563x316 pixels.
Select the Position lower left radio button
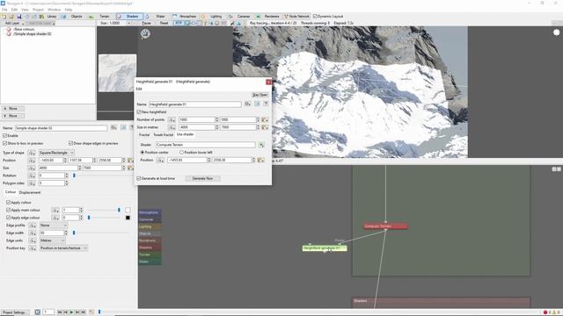(x=181, y=152)
